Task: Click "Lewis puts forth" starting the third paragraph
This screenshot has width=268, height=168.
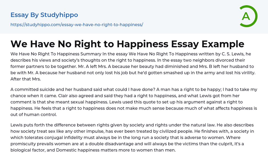Action: (27, 125)
